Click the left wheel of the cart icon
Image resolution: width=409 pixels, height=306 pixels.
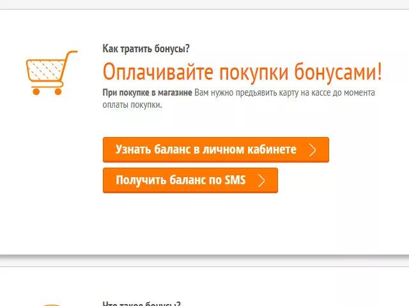[36, 91]
